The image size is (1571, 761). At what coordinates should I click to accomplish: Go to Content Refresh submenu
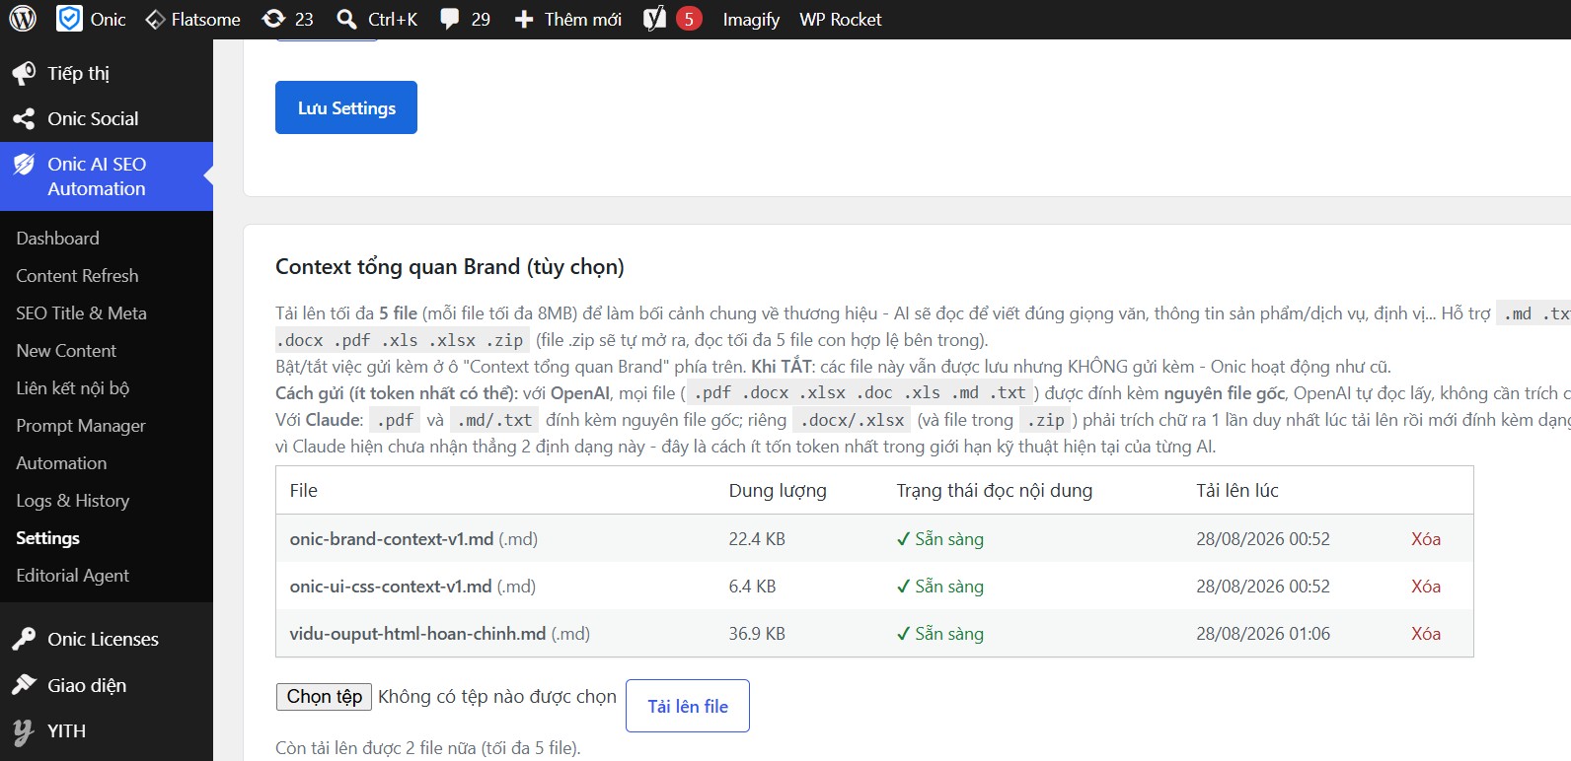(x=77, y=276)
